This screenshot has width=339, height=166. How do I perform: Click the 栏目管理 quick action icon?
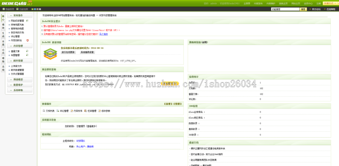86,111
